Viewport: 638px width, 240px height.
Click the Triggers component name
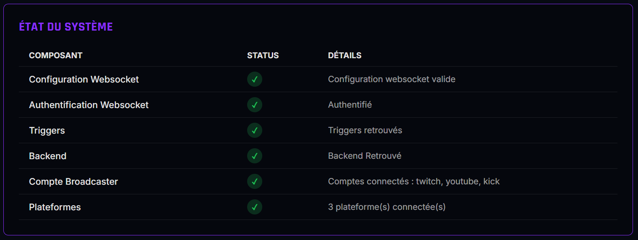tap(47, 130)
